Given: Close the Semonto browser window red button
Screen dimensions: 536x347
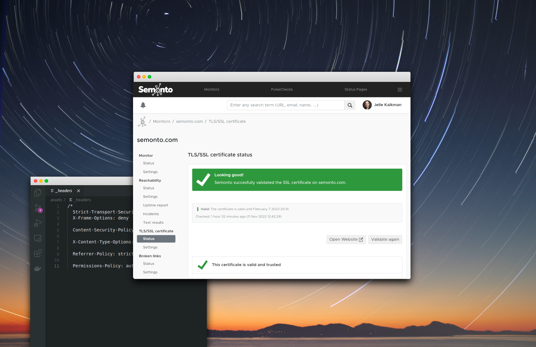Looking at the screenshot, I should pyautogui.click(x=139, y=77).
